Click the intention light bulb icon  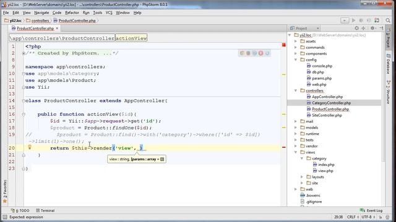pyautogui.click(x=30, y=147)
